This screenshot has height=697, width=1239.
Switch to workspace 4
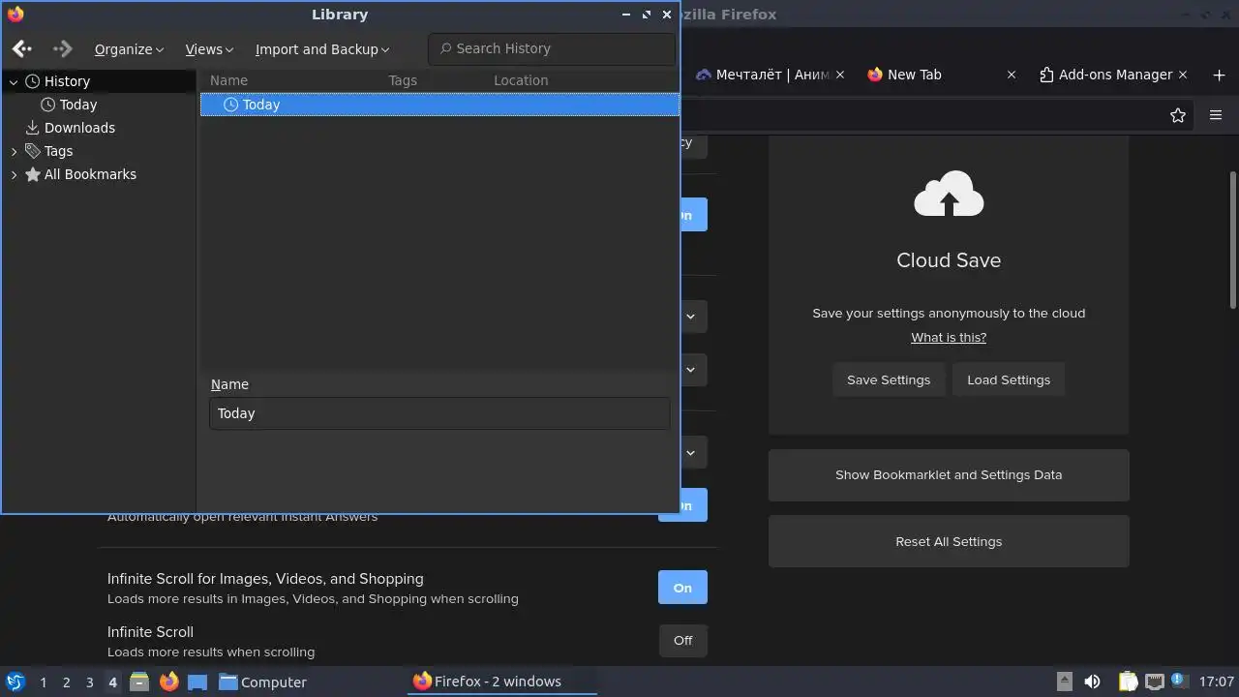pos(112,682)
